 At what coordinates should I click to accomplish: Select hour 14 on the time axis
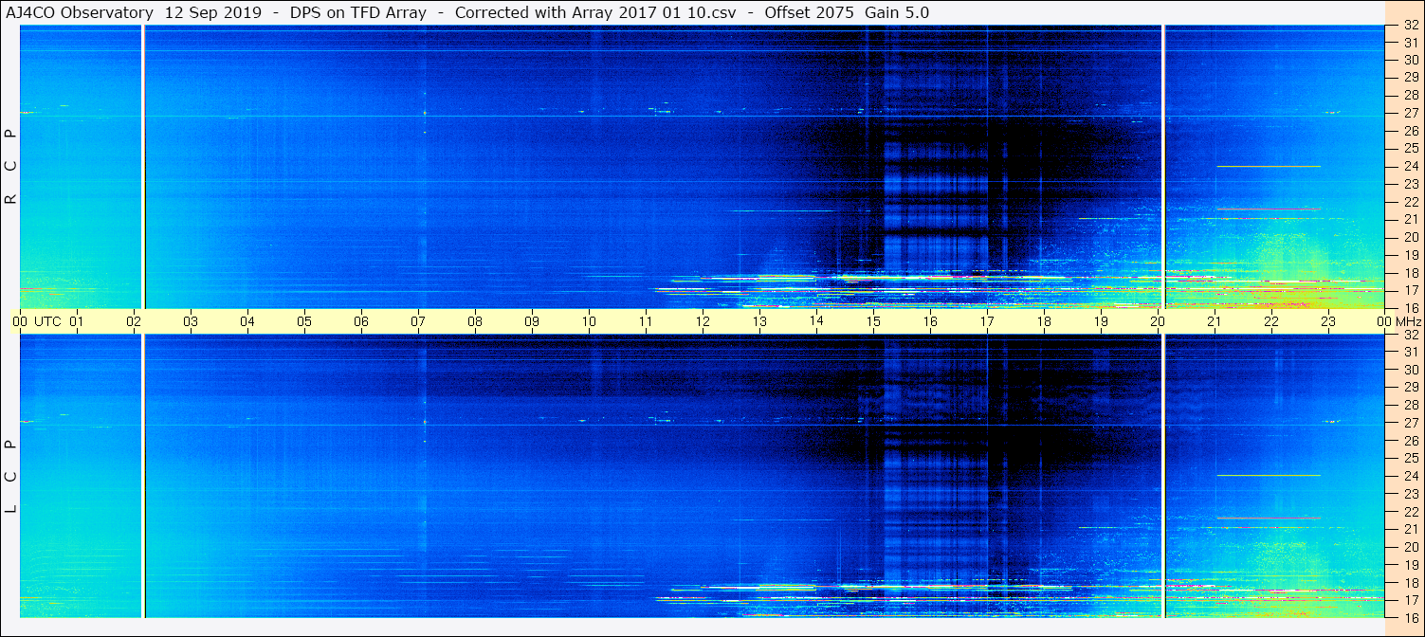point(816,321)
